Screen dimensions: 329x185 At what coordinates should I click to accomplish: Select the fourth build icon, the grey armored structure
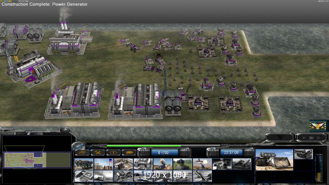[143, 164]
